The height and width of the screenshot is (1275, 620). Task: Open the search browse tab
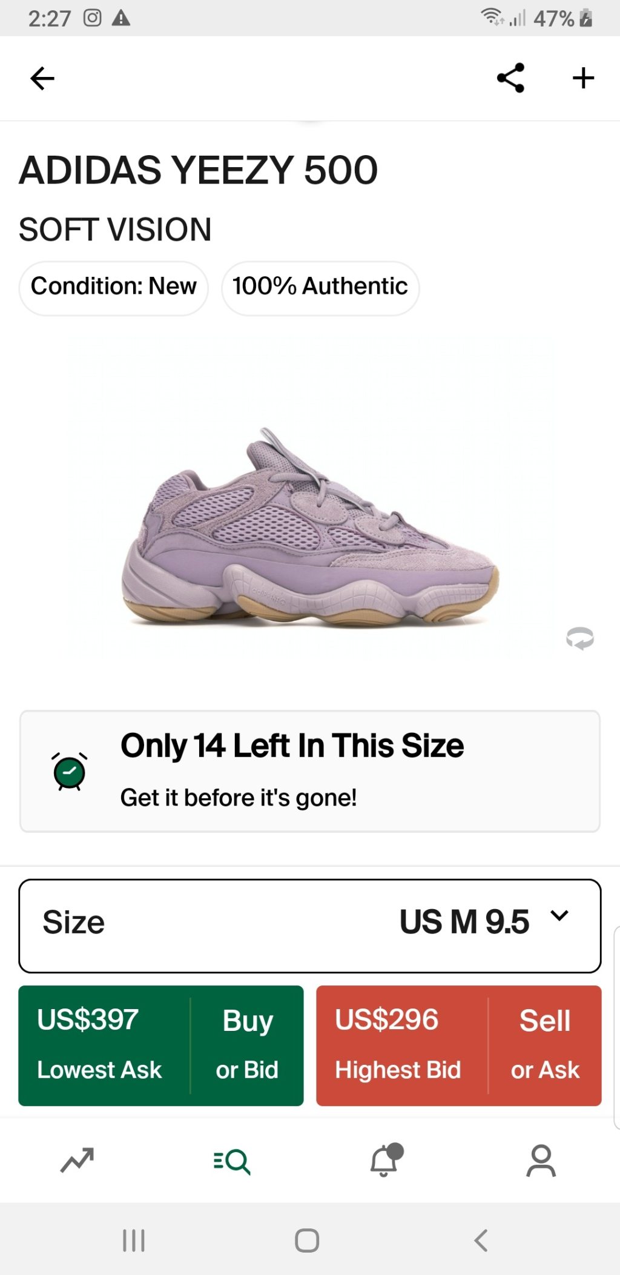232,1161
